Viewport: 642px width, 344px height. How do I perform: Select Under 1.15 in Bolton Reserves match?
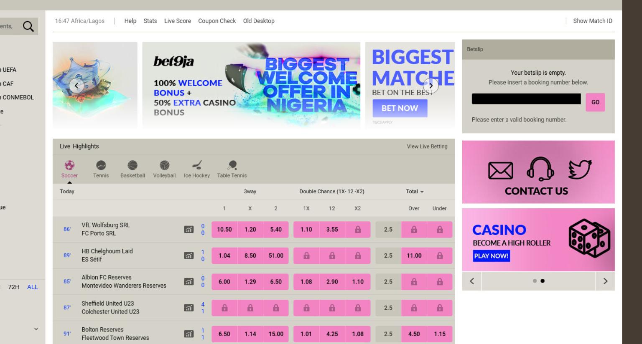tap(440, 334)
